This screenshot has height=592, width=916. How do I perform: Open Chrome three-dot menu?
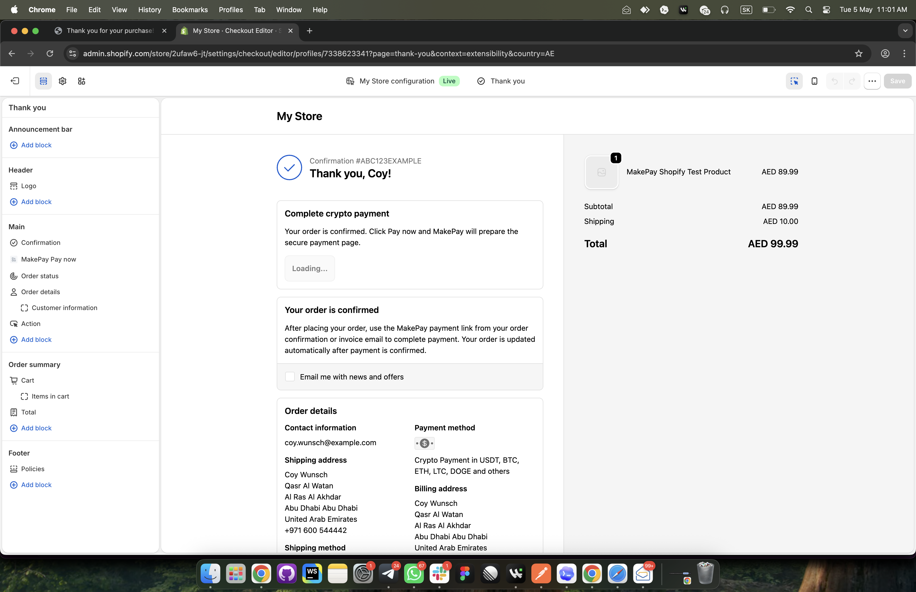[x=904, y=54]
